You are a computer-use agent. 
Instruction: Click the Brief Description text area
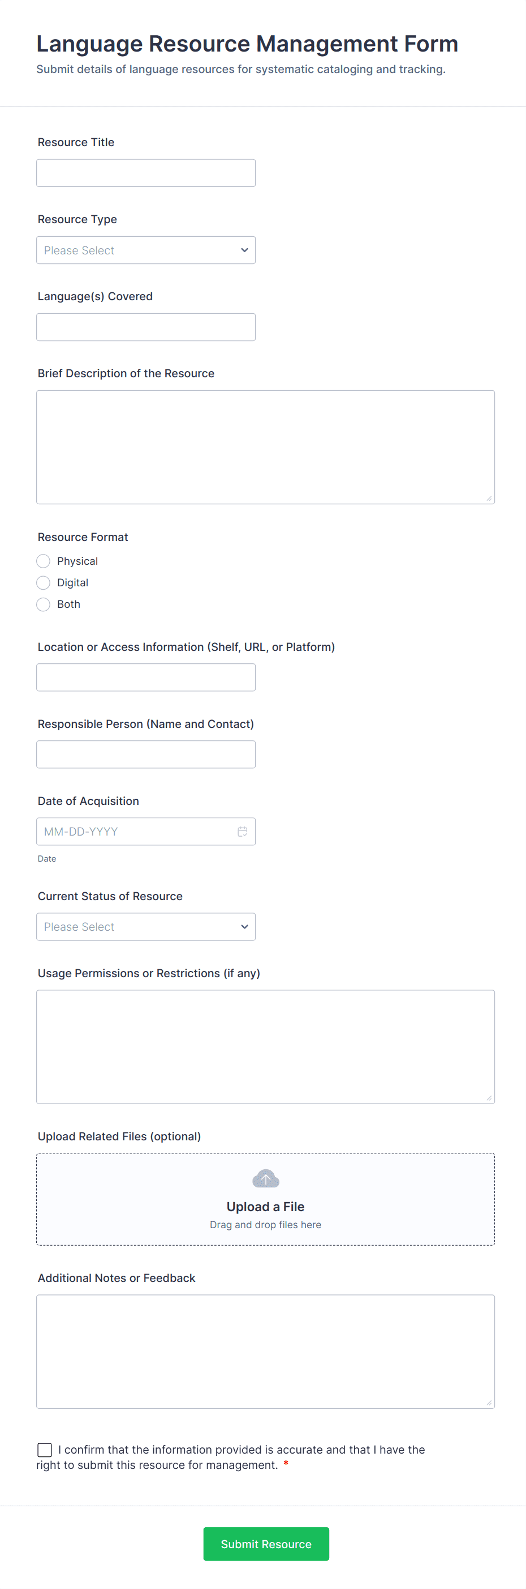pos(265,446)
